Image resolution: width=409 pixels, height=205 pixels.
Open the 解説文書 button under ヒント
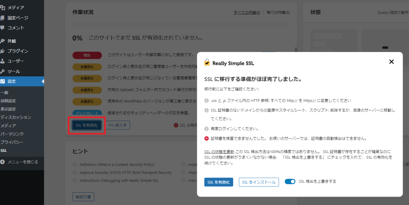[x=83, y=197]
